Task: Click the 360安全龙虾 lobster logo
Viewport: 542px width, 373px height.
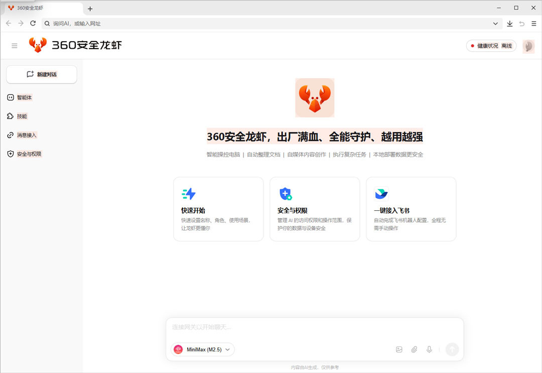Action: (x=39, y=45)
